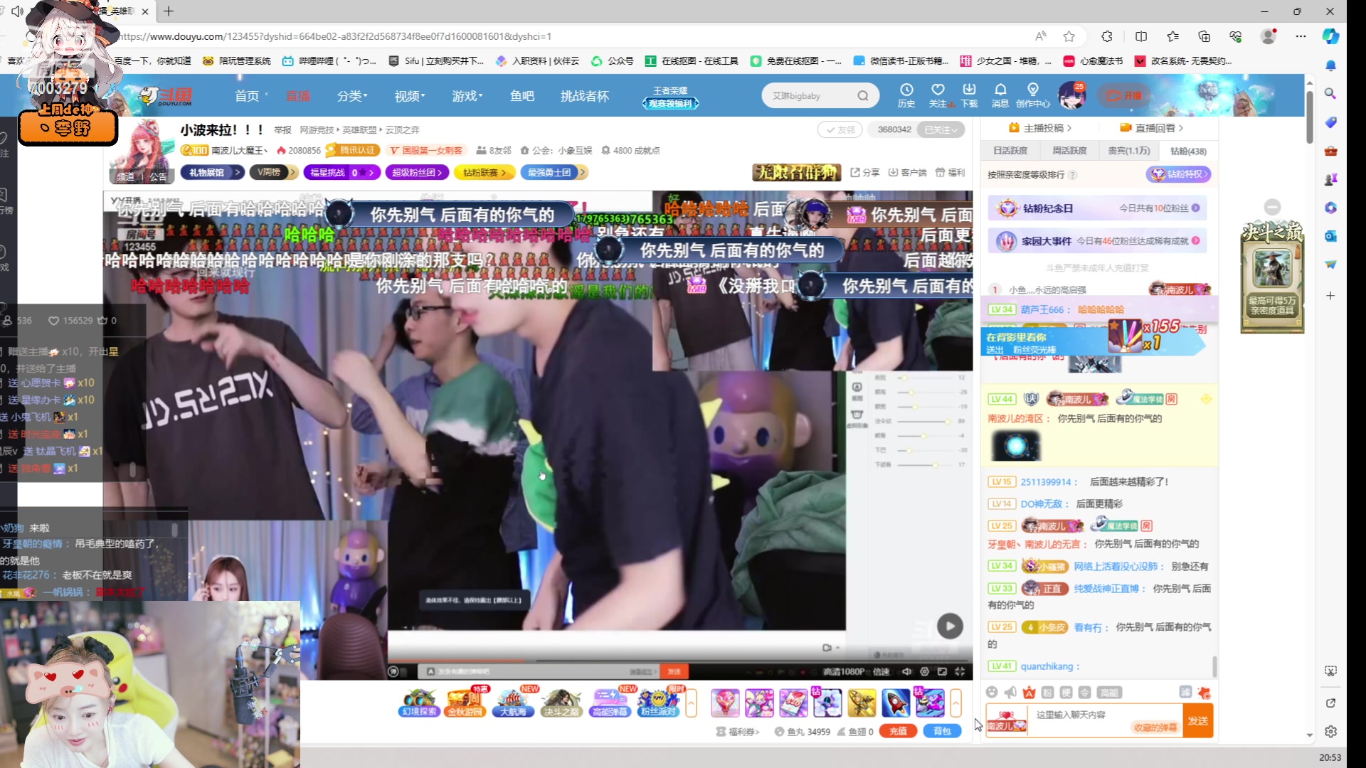
Task: Expand the gift list arrow
Action: click(x=955, y=703)
